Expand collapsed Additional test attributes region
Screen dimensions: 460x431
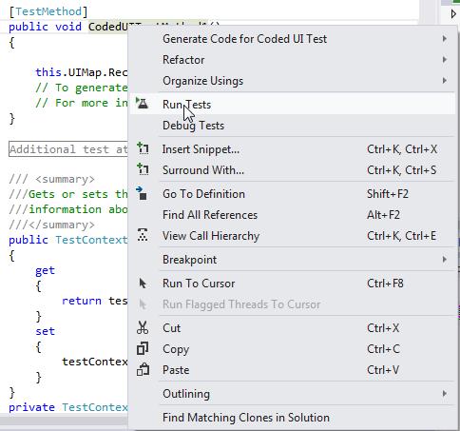[x=68, y=149]
